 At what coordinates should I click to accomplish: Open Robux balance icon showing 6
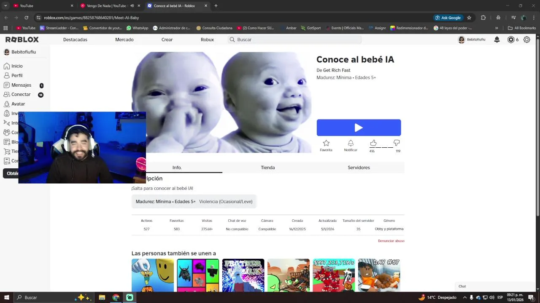[511, 40]
